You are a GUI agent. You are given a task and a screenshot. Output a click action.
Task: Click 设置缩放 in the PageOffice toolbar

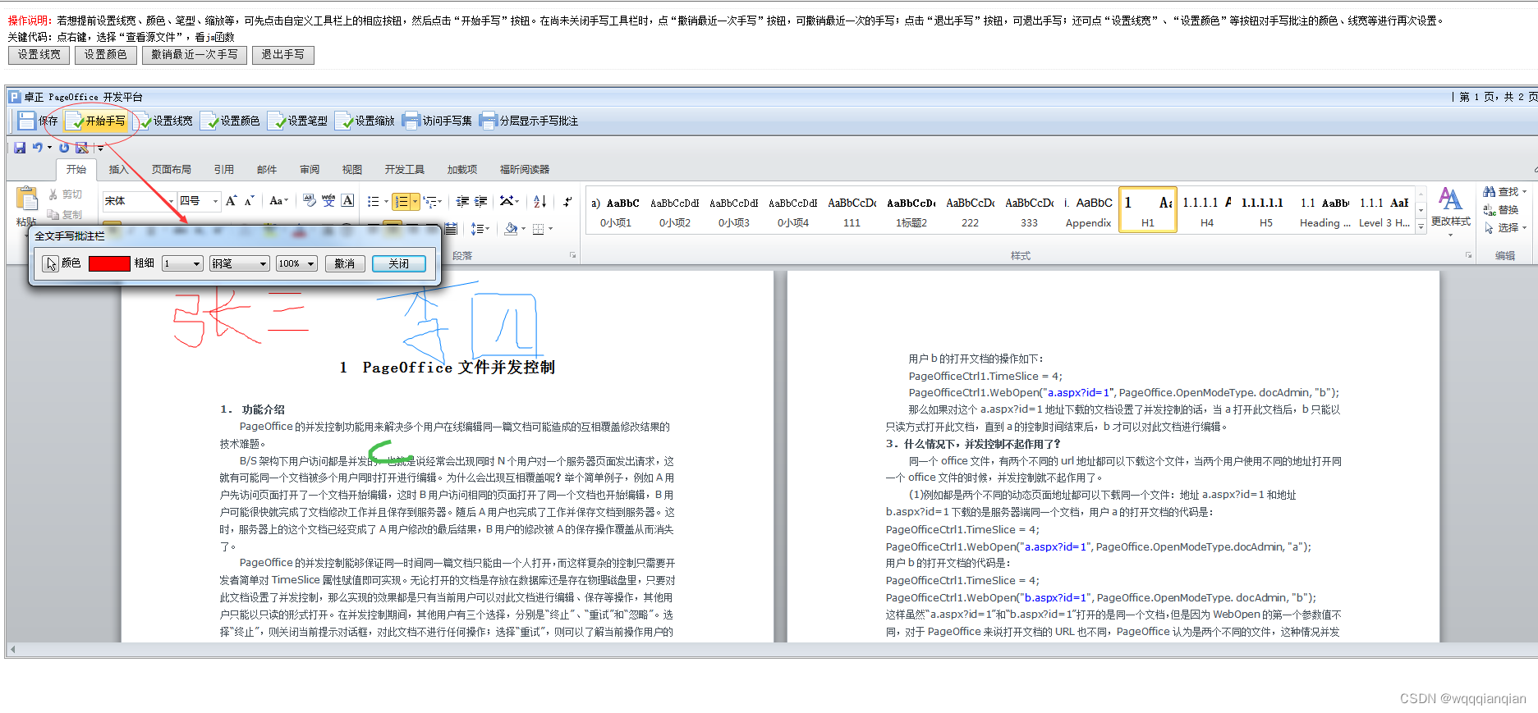365,121
